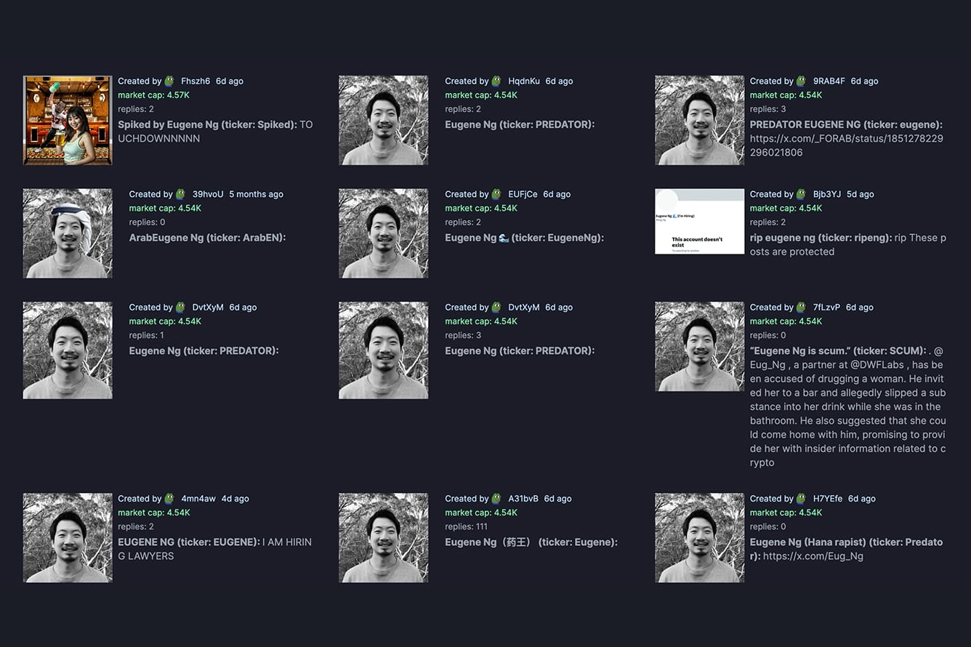
Task: Open the Spiked token's bar scene thumbnail
Action: tap(68, 121)
